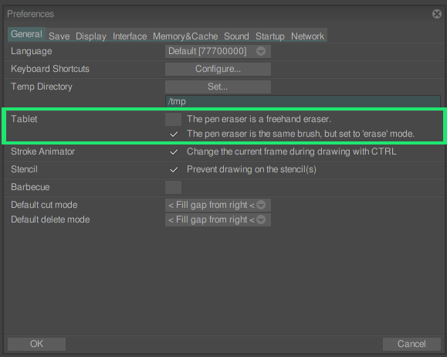Image resolution: width=447 pixels, height=357 pixels.
Task: Toggle Stroke Animator CTRL frame change checkbox
Action: [x=173, y=151]
